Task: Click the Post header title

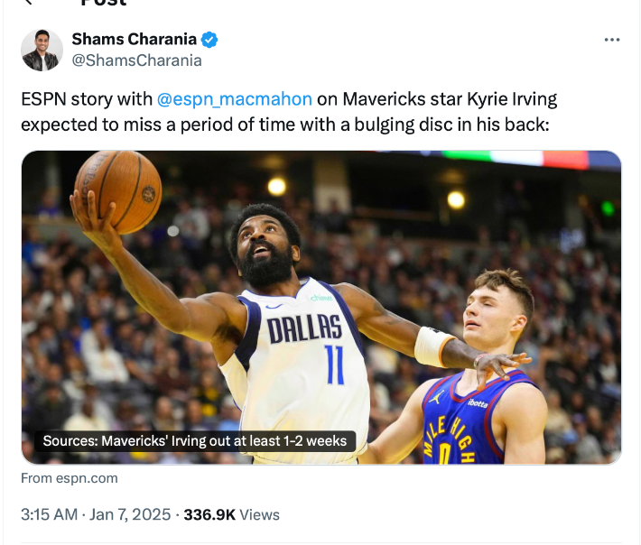Action: [104, 3]
